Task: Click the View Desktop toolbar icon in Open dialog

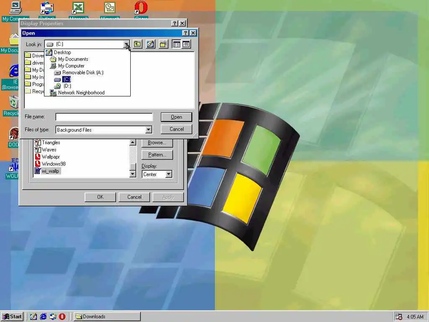Action: tap(150, 44)
